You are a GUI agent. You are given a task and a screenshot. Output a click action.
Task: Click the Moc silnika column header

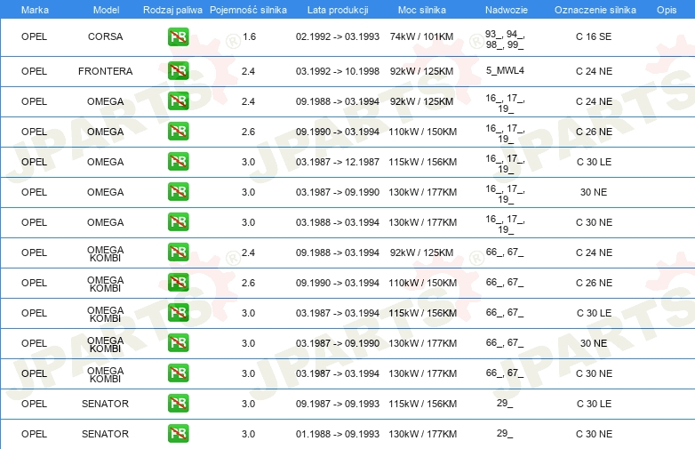[x=422, y=10]
